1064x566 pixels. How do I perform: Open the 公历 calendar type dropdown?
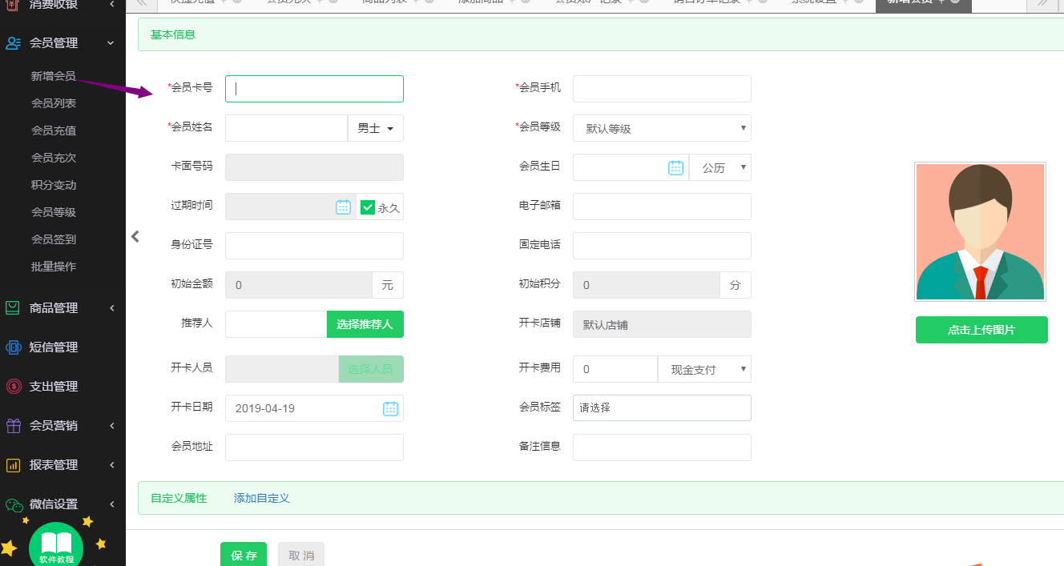pyautogui.click(x=719, y=167)
